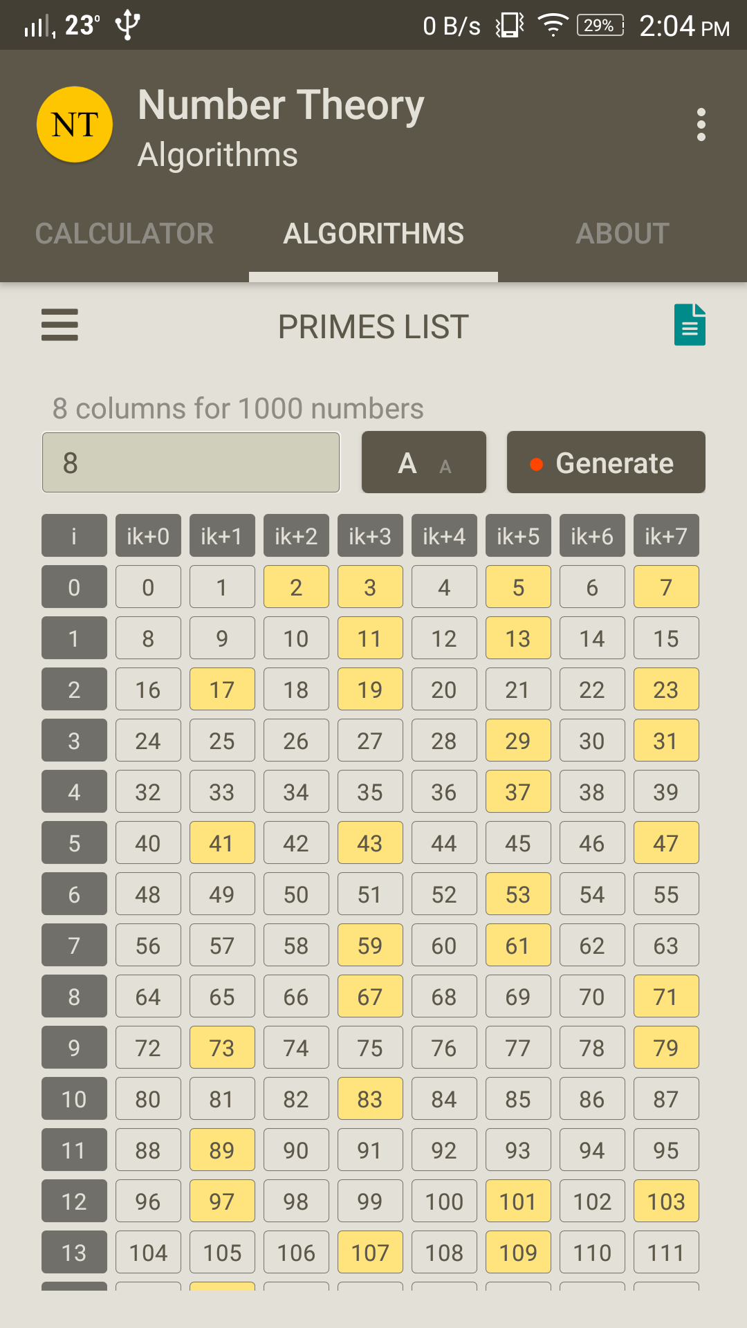The height and width of the screenshot is (1328, 747).
Task: Tap the highlighted prime cell 53
Action: (x=518, y=894)
